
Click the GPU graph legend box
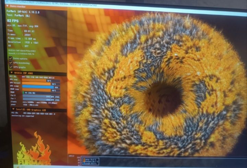[x=90, y=161]
